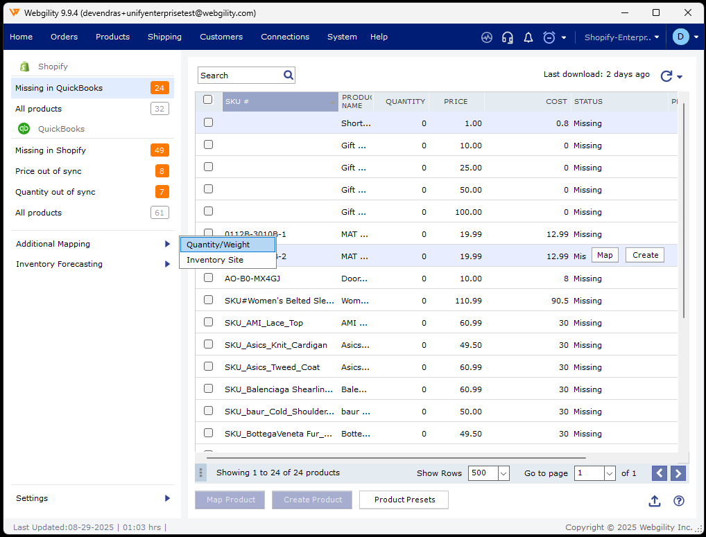
Task: Click the Product Presets button
Action: point(404,500)
